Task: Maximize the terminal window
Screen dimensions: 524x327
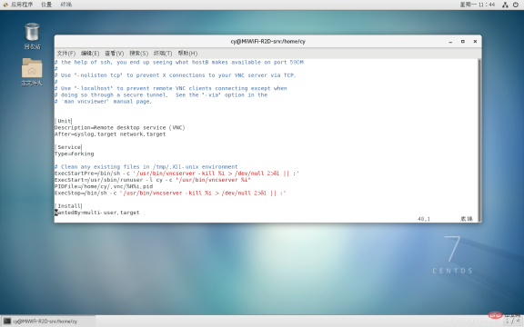Action: tap(463, 42)
